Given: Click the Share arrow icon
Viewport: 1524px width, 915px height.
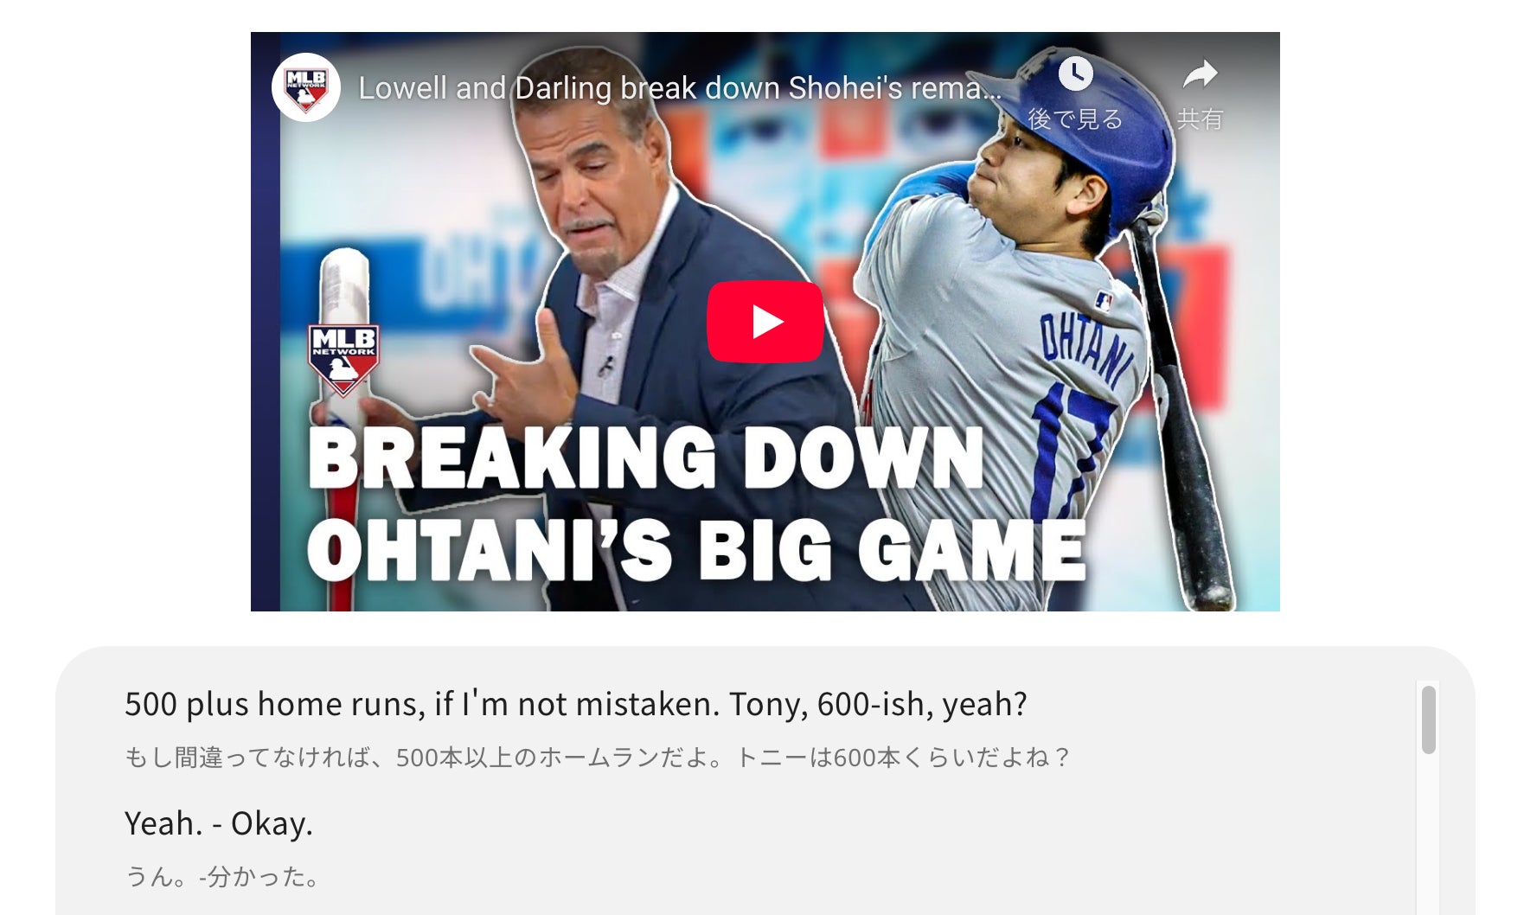Looking at the screenshot, I should (1200, 74).
